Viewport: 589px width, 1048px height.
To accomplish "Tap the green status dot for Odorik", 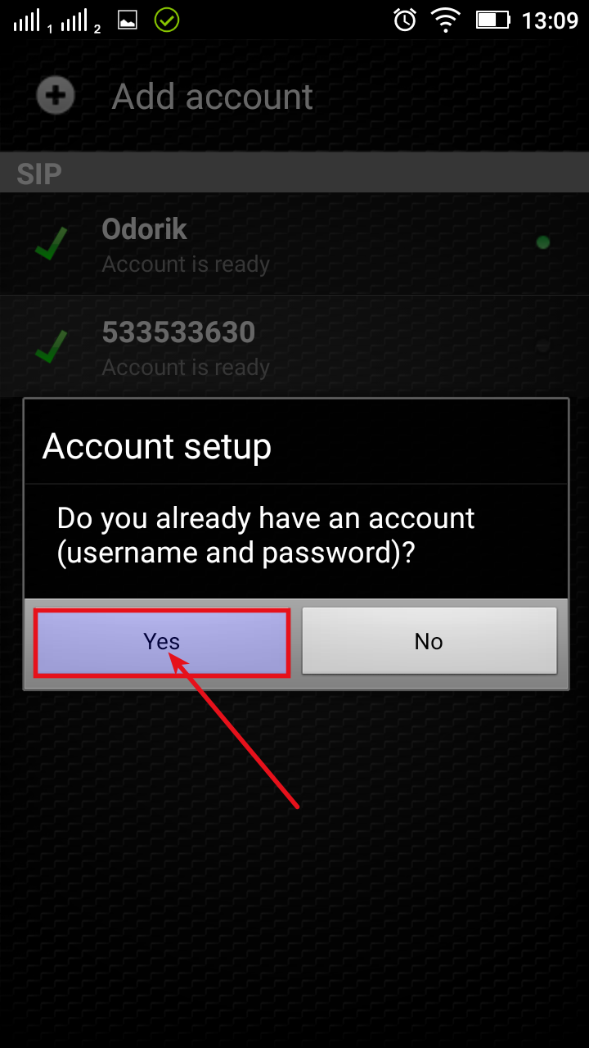I will 542,242.
